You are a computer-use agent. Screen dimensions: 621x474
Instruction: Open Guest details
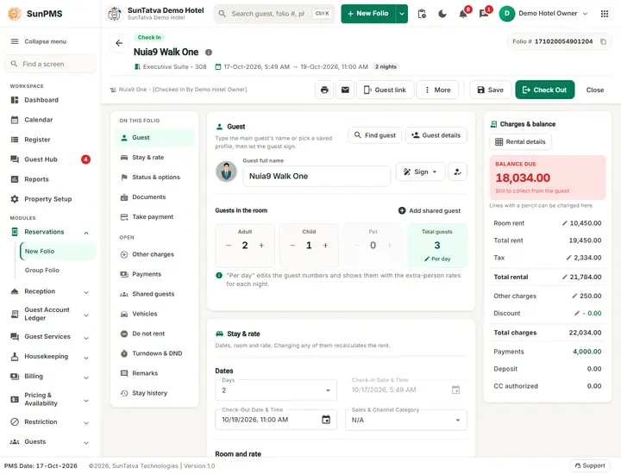tap(436, 135)
